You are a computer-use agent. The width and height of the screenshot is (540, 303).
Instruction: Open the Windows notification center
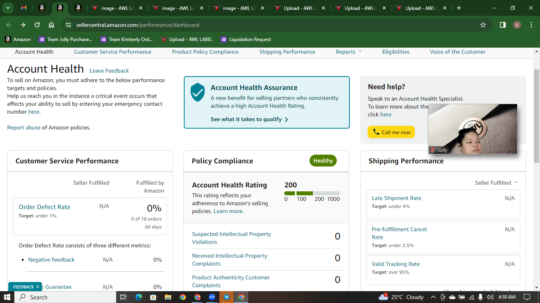click(x=527, y=297)
